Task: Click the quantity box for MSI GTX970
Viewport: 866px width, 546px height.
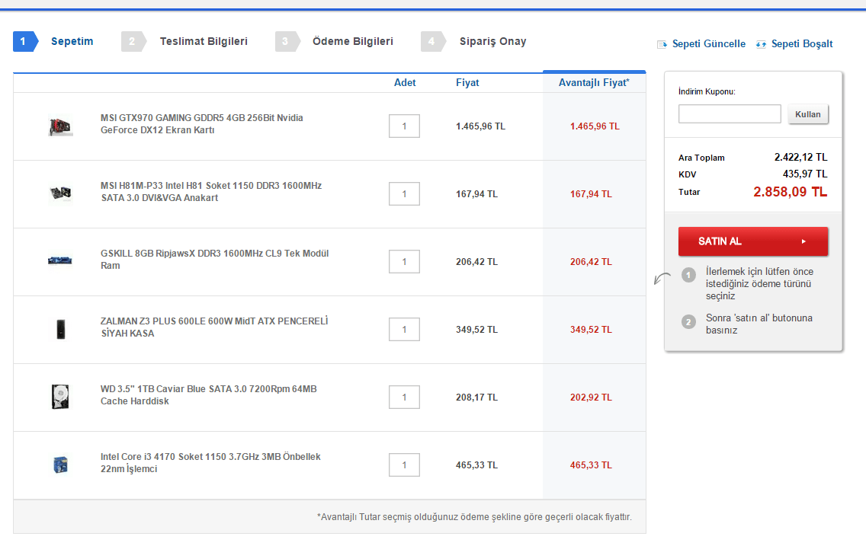Action: point(404,126)
